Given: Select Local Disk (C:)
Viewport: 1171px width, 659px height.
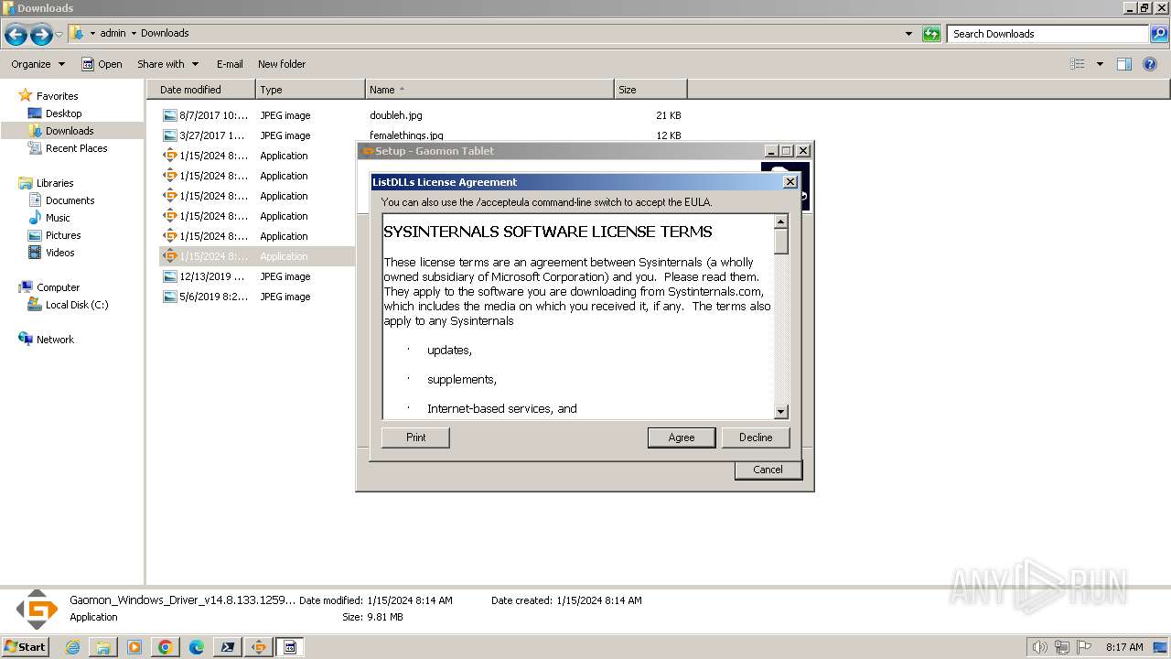Looking at the screenshot, I should click(77, 305).
